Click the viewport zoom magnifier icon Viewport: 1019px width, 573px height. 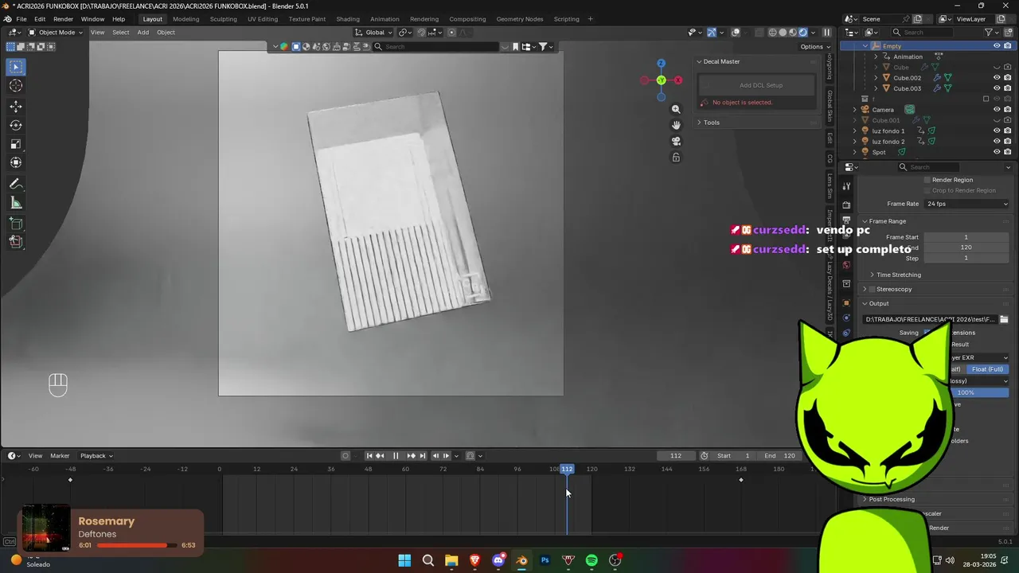[x=676, y=109]
